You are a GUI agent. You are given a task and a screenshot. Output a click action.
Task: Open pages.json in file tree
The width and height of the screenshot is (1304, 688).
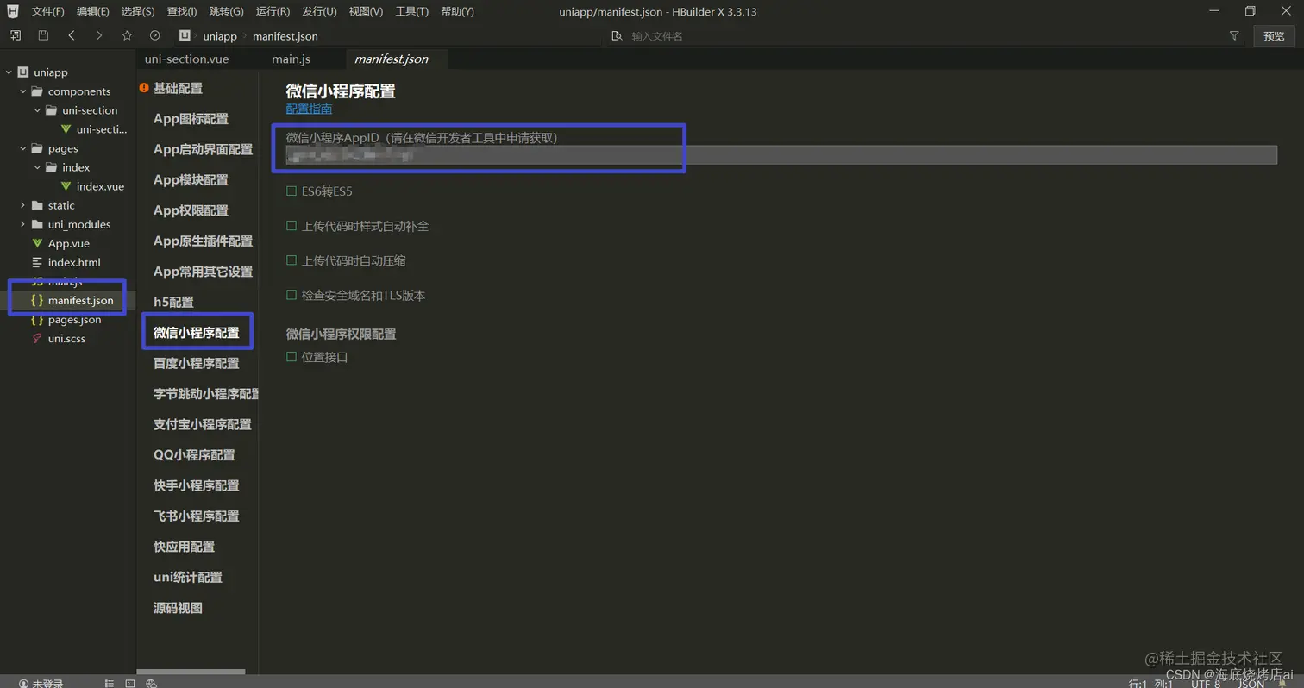(74, 319)
